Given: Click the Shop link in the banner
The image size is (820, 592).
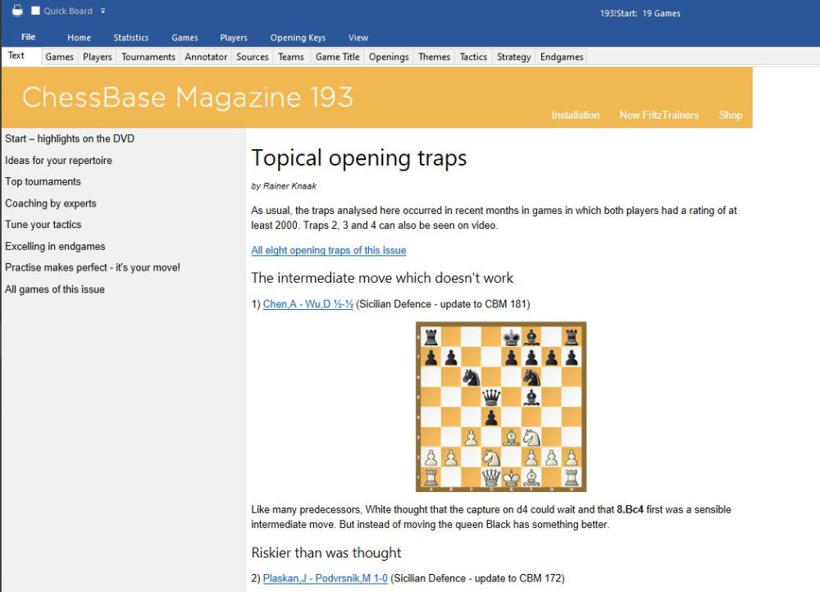Looking at the screenshot, I should pos(730,115).
